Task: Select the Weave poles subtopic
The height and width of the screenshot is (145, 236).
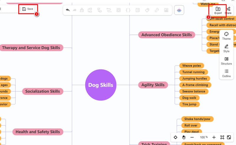Action: point(191,66)
